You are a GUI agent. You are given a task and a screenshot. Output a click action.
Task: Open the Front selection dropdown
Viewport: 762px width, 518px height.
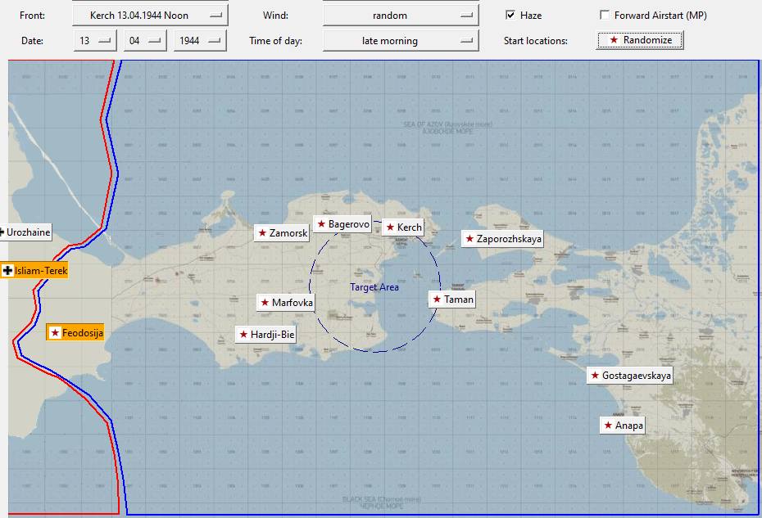pos(150,16)
